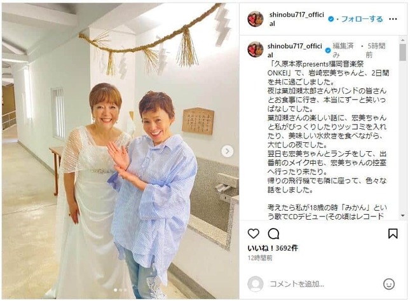
Task: Click caption scrollbar down arrow
Action: 402,216
